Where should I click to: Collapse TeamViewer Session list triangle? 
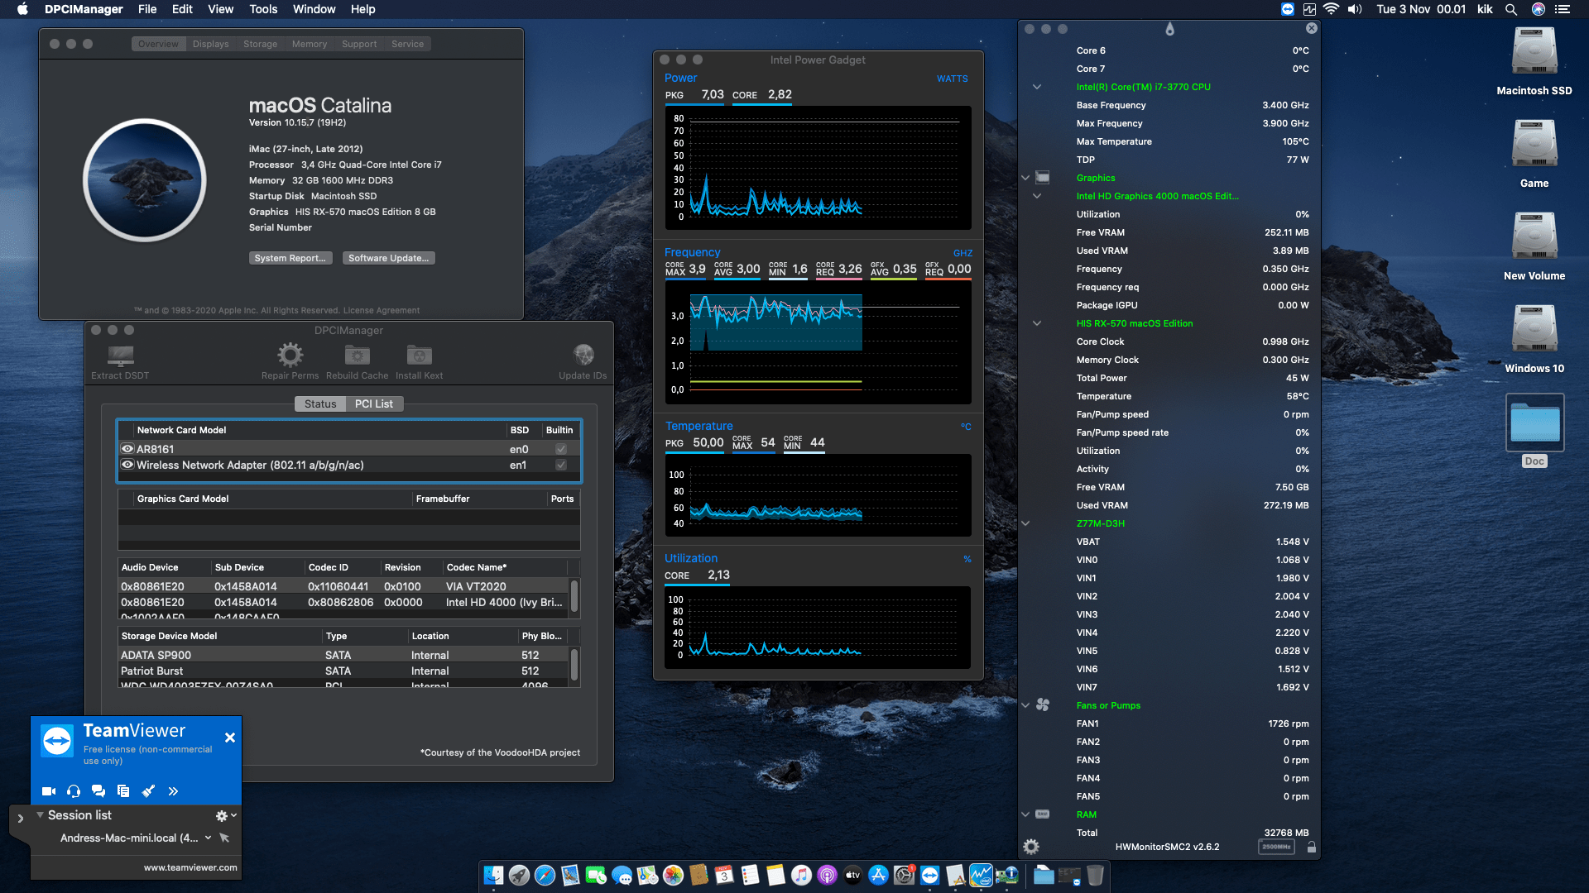40,814
